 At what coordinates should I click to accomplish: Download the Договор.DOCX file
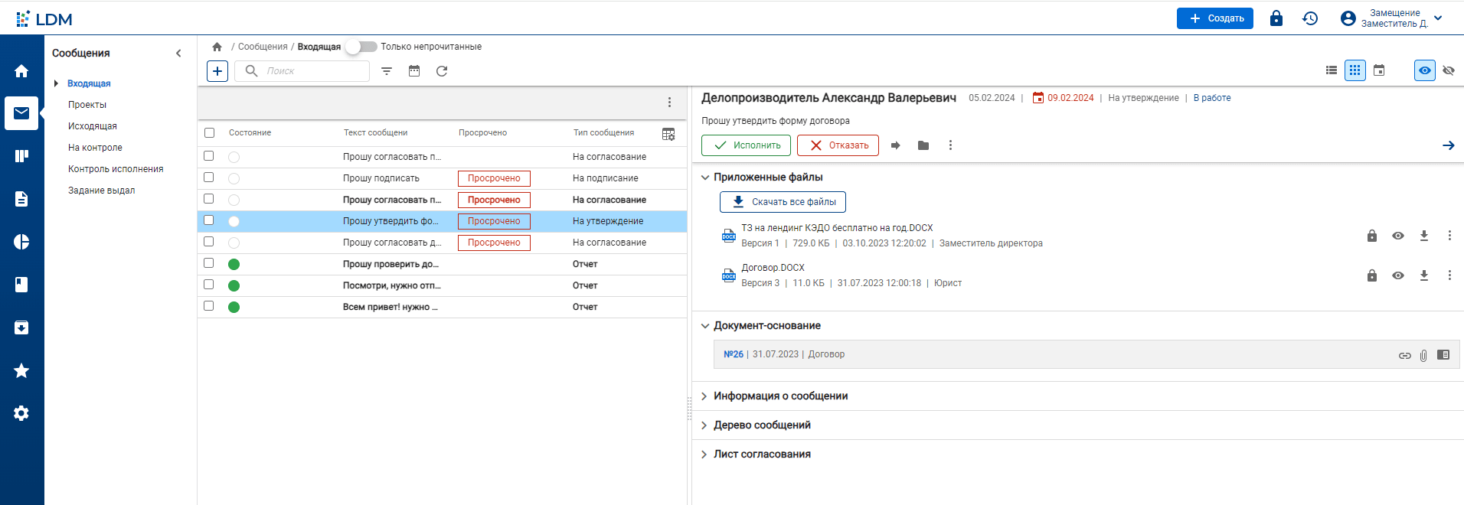point(1423,275)
